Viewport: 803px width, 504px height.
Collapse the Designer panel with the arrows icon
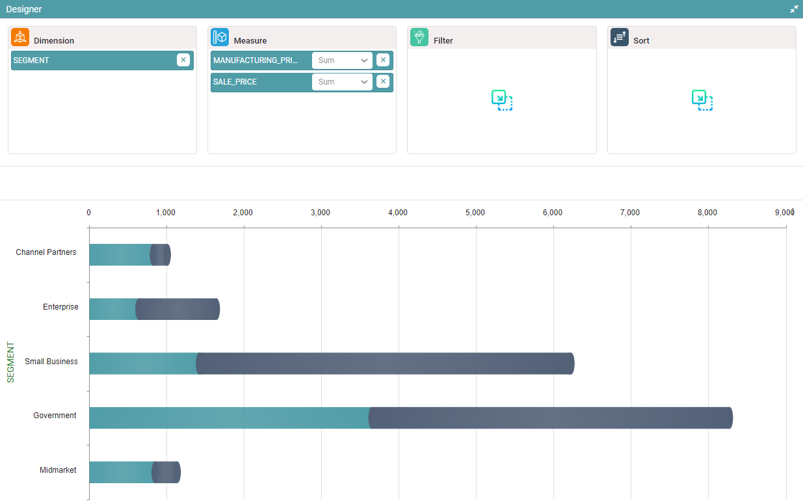coord(794,9)
